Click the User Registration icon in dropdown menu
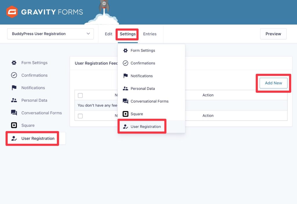This screenshot has width=297, height=204. pyautogui.click(x=125, y=127)
